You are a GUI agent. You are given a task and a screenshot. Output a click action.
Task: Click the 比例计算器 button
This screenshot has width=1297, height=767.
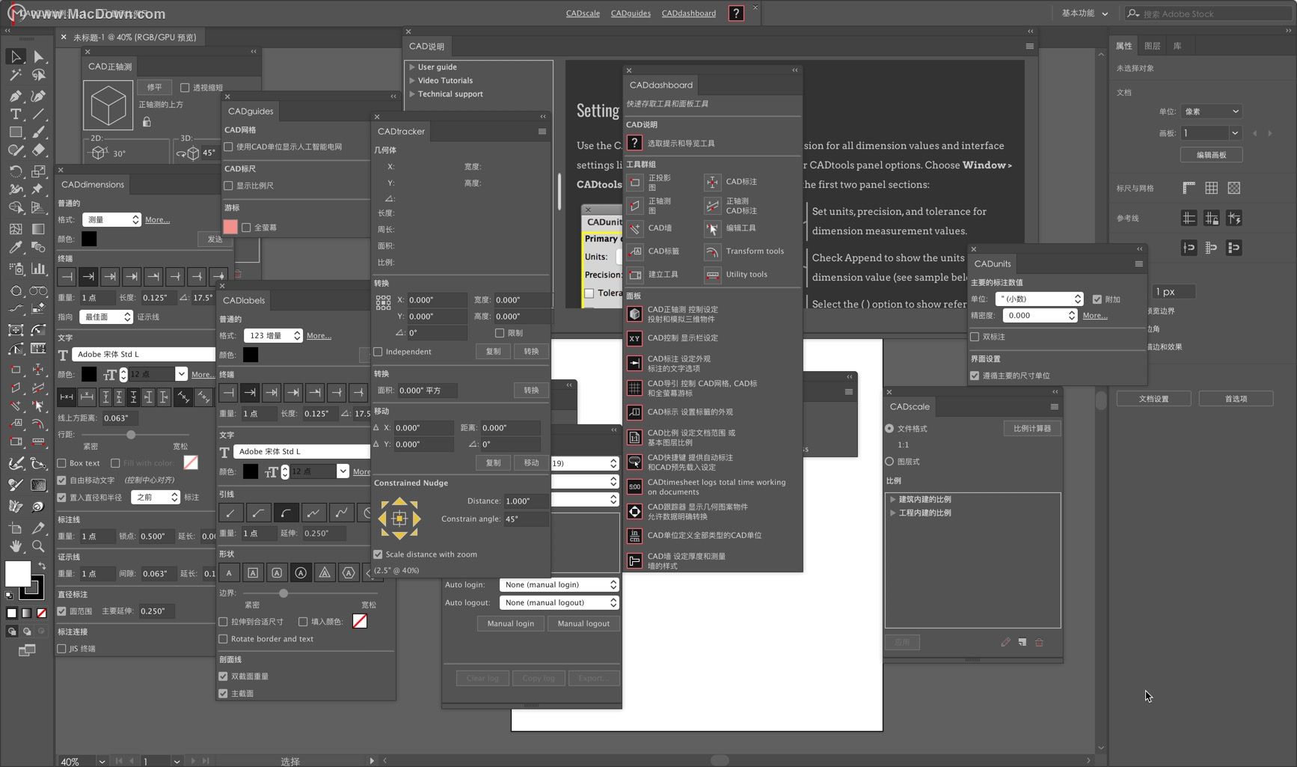(x=1032, y=429)
